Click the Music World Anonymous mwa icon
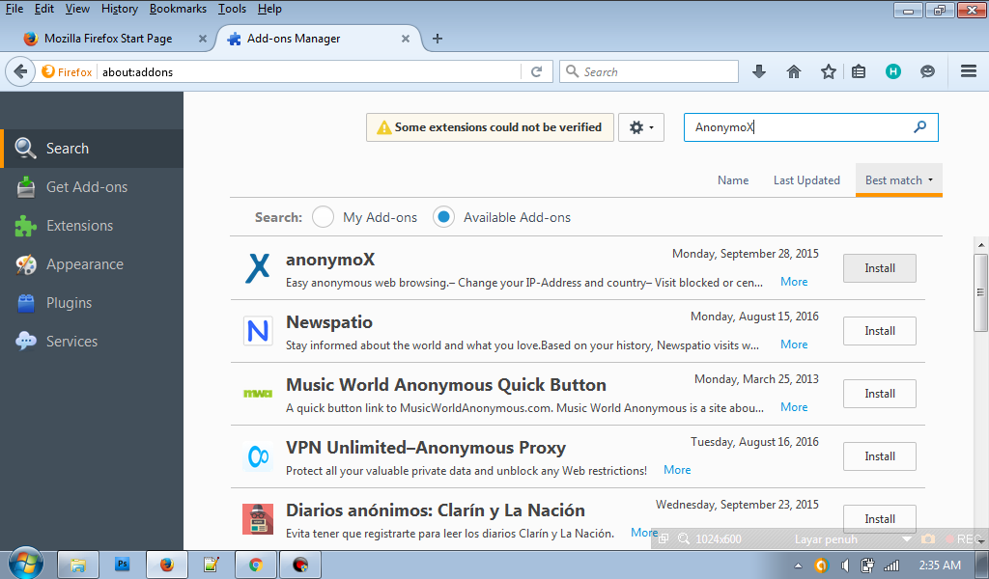The image size is (989, 579). pos(258,394)
